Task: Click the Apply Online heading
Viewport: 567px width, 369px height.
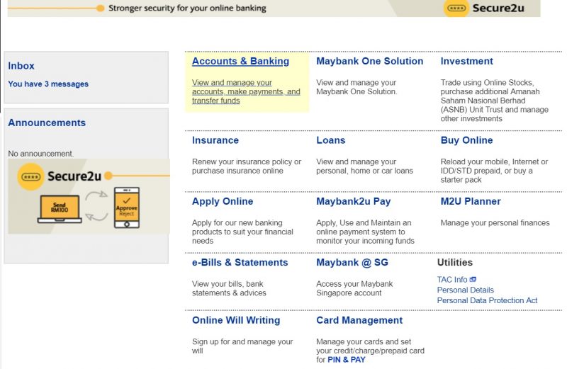Action: [223, 201]
